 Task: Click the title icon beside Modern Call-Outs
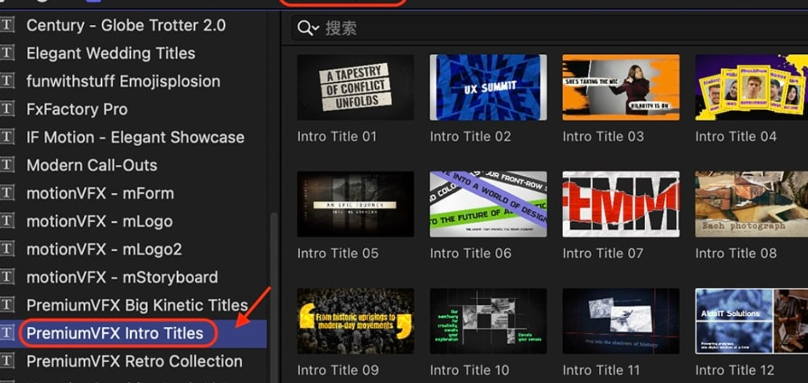point(7,165)
